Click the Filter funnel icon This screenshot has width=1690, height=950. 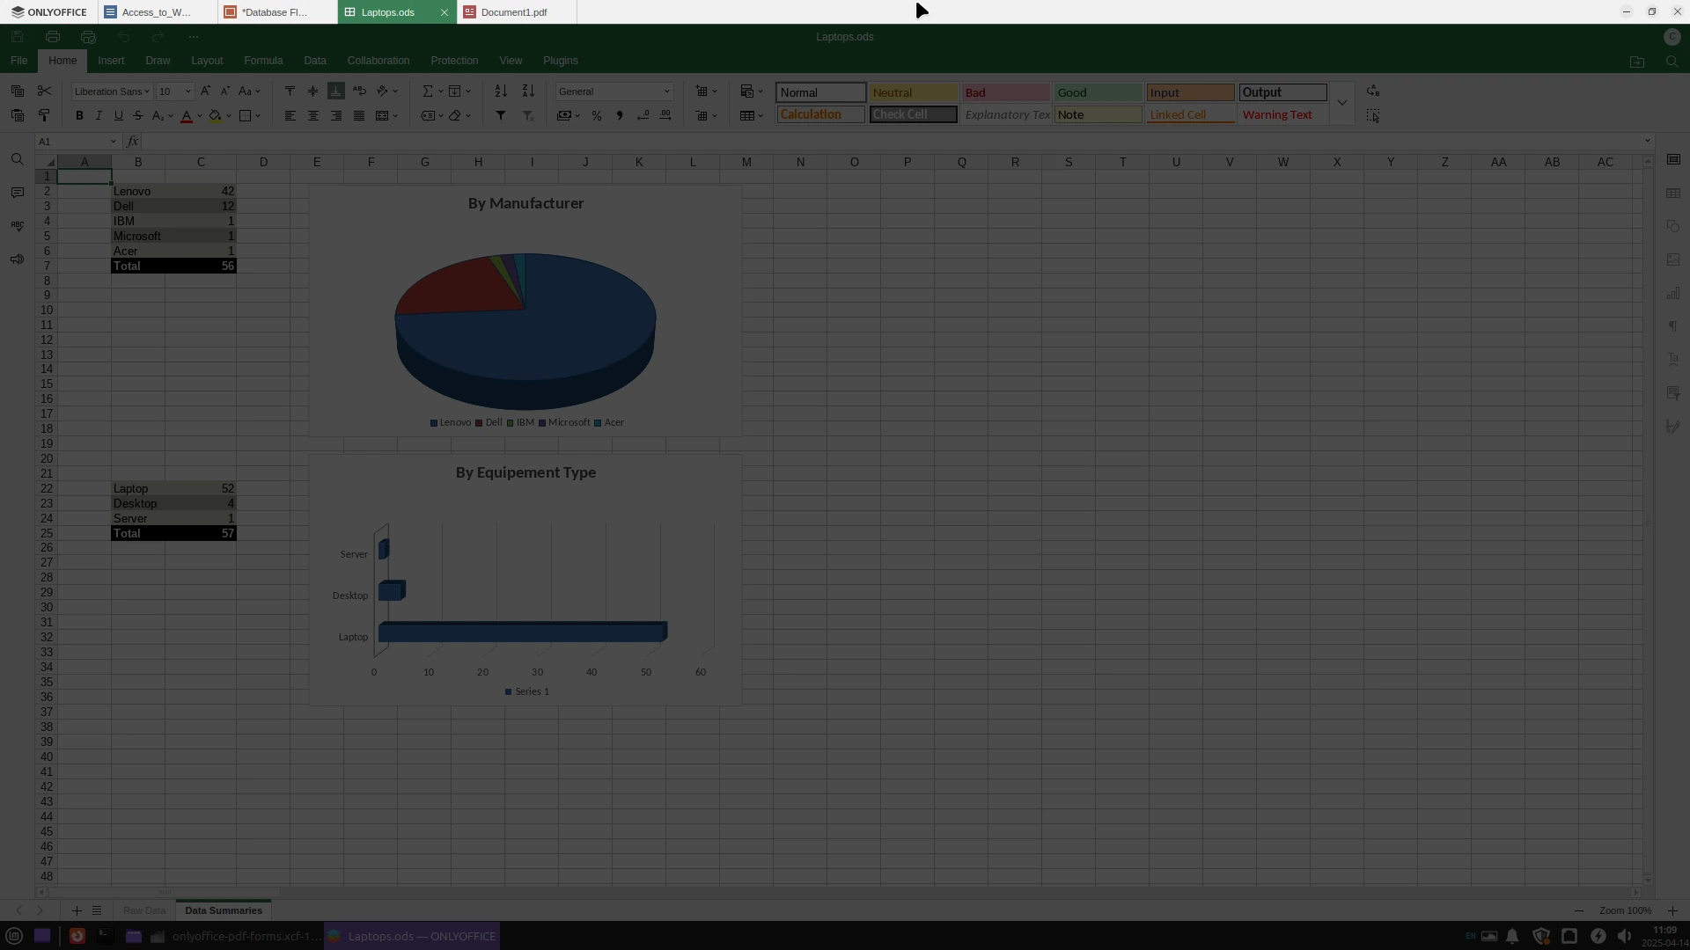501,116
